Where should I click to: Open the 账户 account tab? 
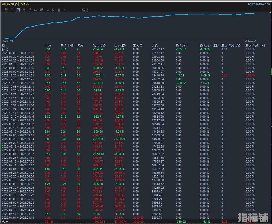[61, 10]
